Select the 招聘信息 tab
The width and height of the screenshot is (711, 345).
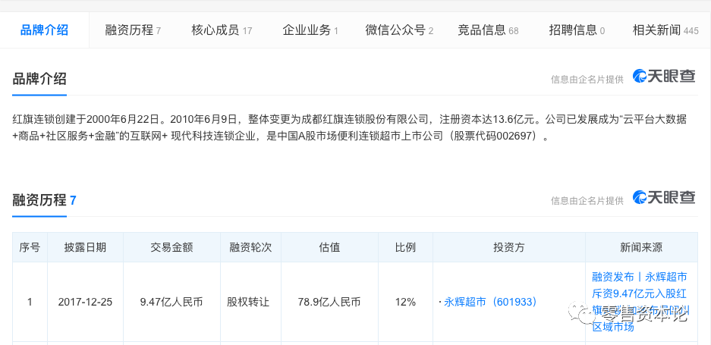(577, 30)
